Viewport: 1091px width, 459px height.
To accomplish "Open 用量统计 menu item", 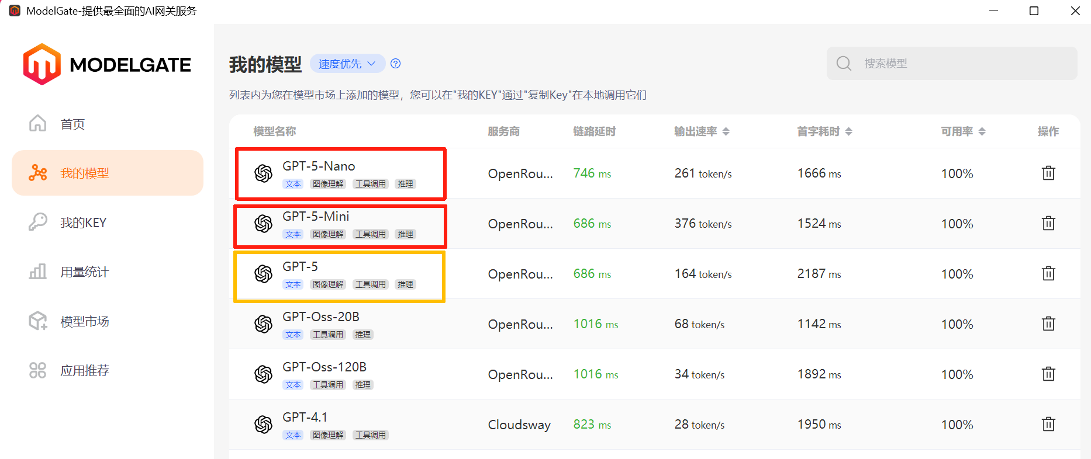I will click(x=108, y=272).
